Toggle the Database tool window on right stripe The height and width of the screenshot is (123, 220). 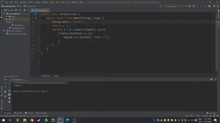pyautogui.click(x=219, y=14)
